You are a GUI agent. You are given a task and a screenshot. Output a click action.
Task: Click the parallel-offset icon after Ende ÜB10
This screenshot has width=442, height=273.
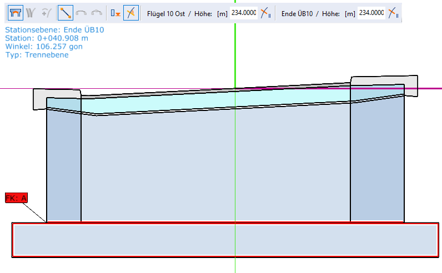coord(393,13)
